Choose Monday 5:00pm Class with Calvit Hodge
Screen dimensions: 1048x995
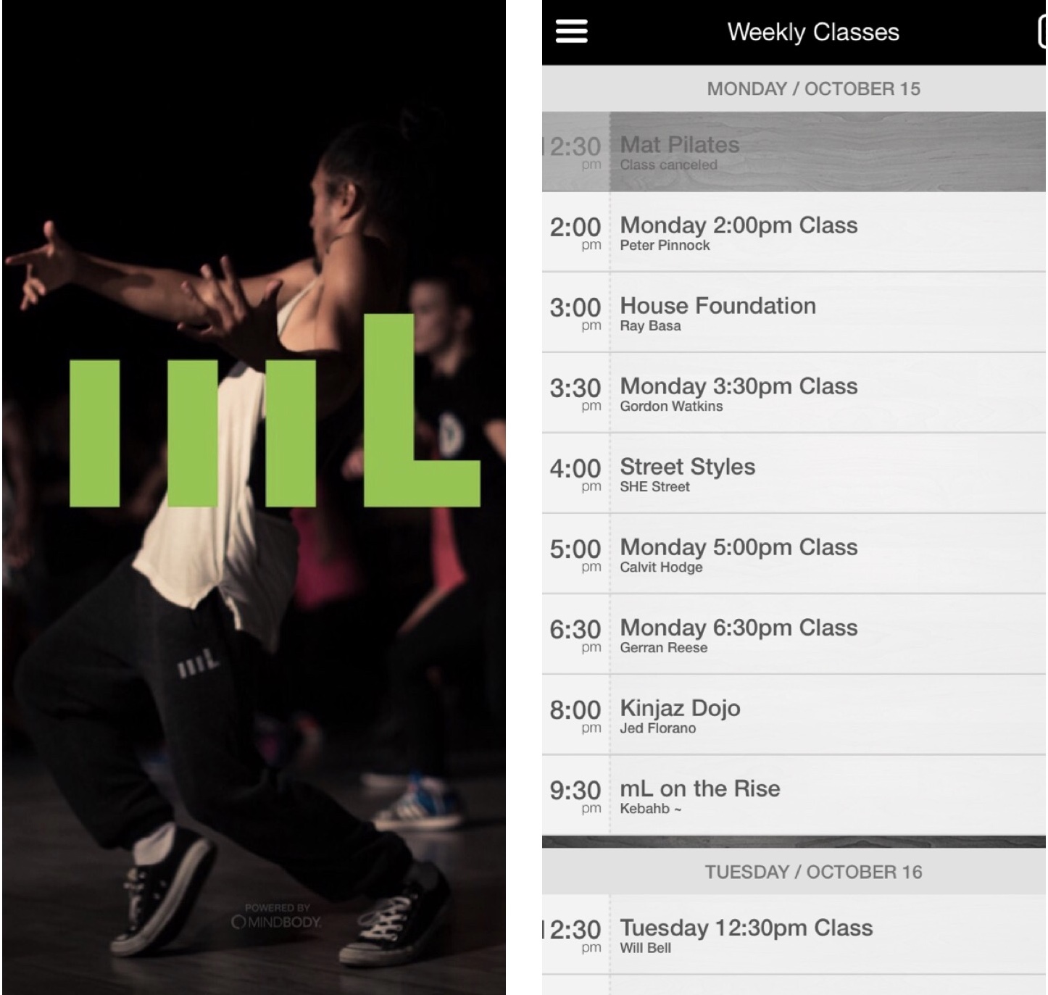tap(794, 554)
